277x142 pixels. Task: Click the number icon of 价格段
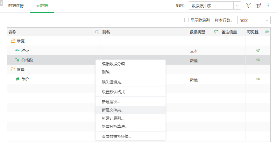point(17,60)
